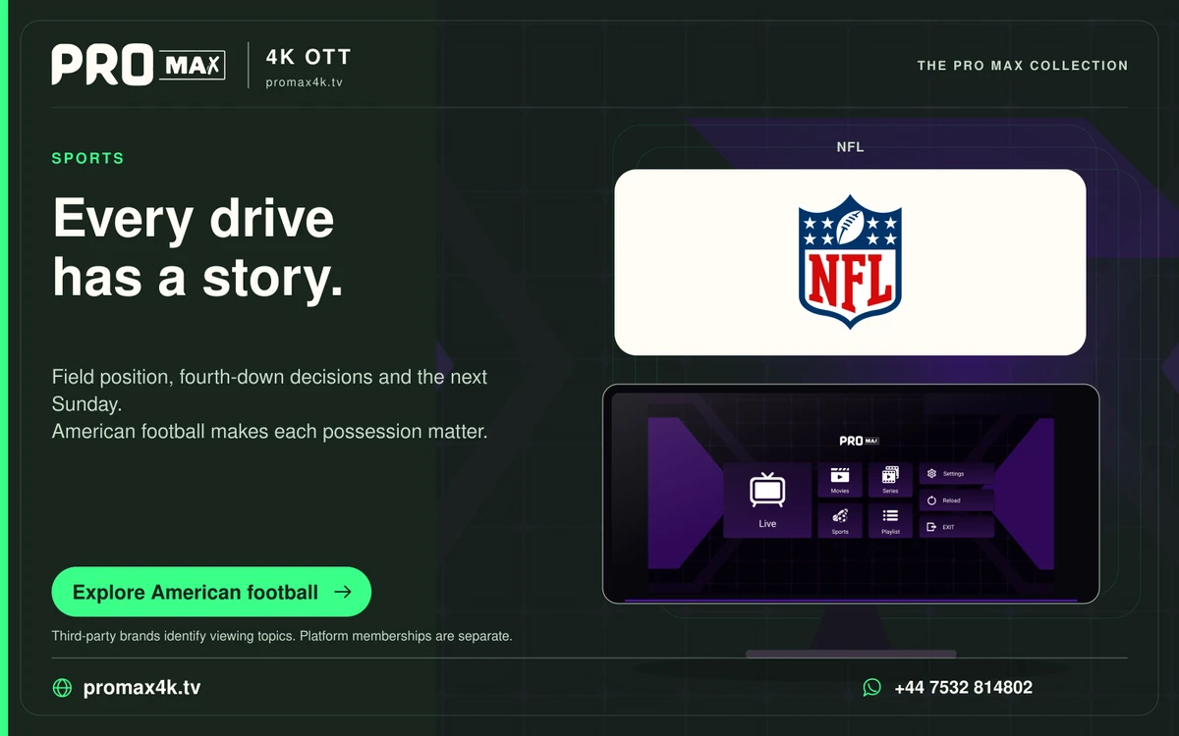Open the promax4k.tv link under 4K OTT
Viewport: 1179px width, 736px height.
[304, 82]
